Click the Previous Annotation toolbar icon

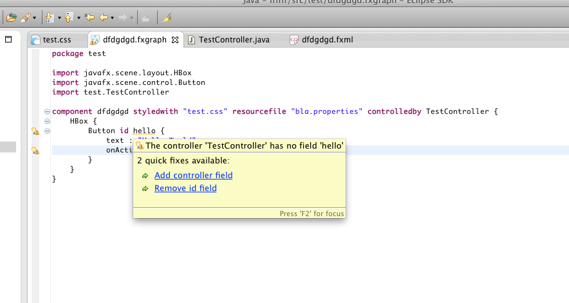[x=70, y=17]
